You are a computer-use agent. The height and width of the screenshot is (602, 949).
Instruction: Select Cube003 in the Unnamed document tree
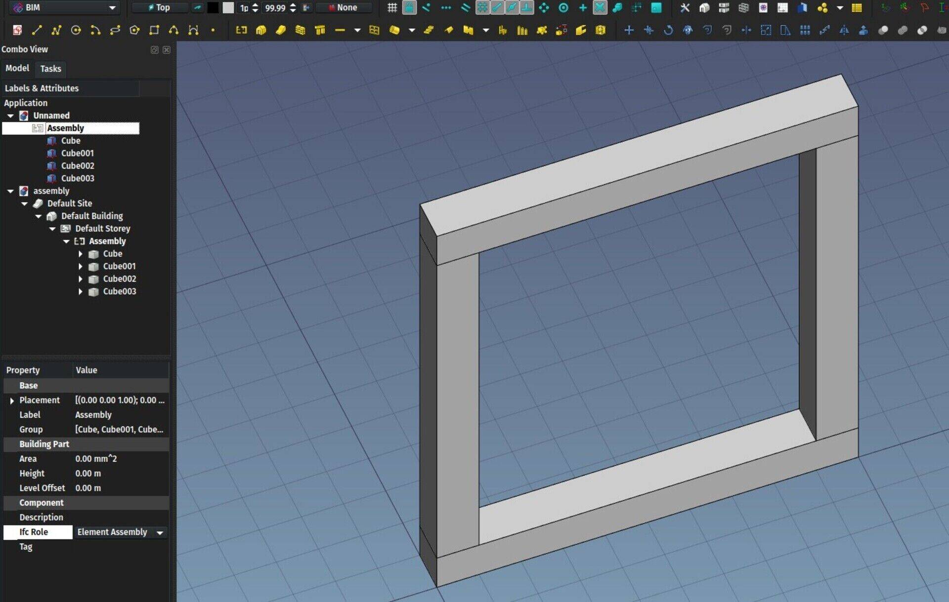pos(78,178)
